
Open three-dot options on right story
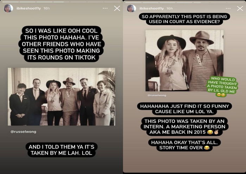228,8
